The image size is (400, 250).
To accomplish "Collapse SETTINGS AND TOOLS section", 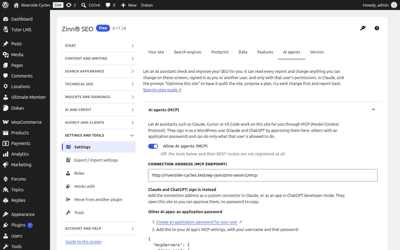I will 99,135.
